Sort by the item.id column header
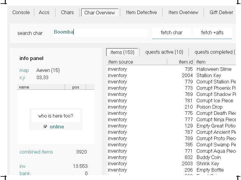 coord(180,62)
